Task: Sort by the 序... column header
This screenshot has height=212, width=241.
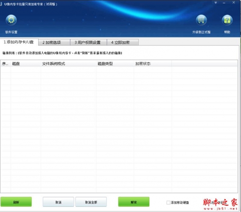Action: (6, 64)
